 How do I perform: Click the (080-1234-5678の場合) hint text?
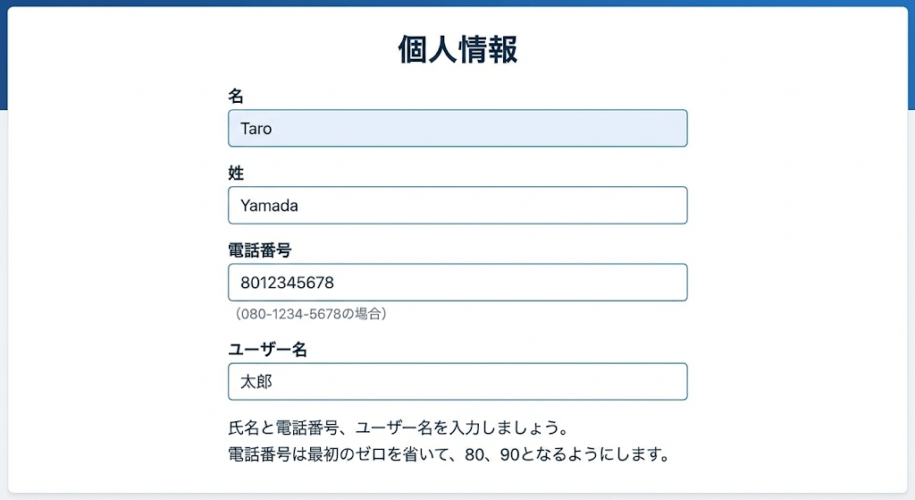point(310,314)
